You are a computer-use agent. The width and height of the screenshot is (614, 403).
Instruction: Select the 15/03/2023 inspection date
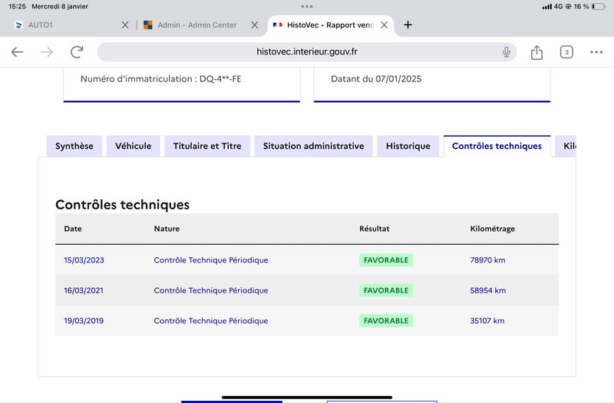(x=84, y=260)
